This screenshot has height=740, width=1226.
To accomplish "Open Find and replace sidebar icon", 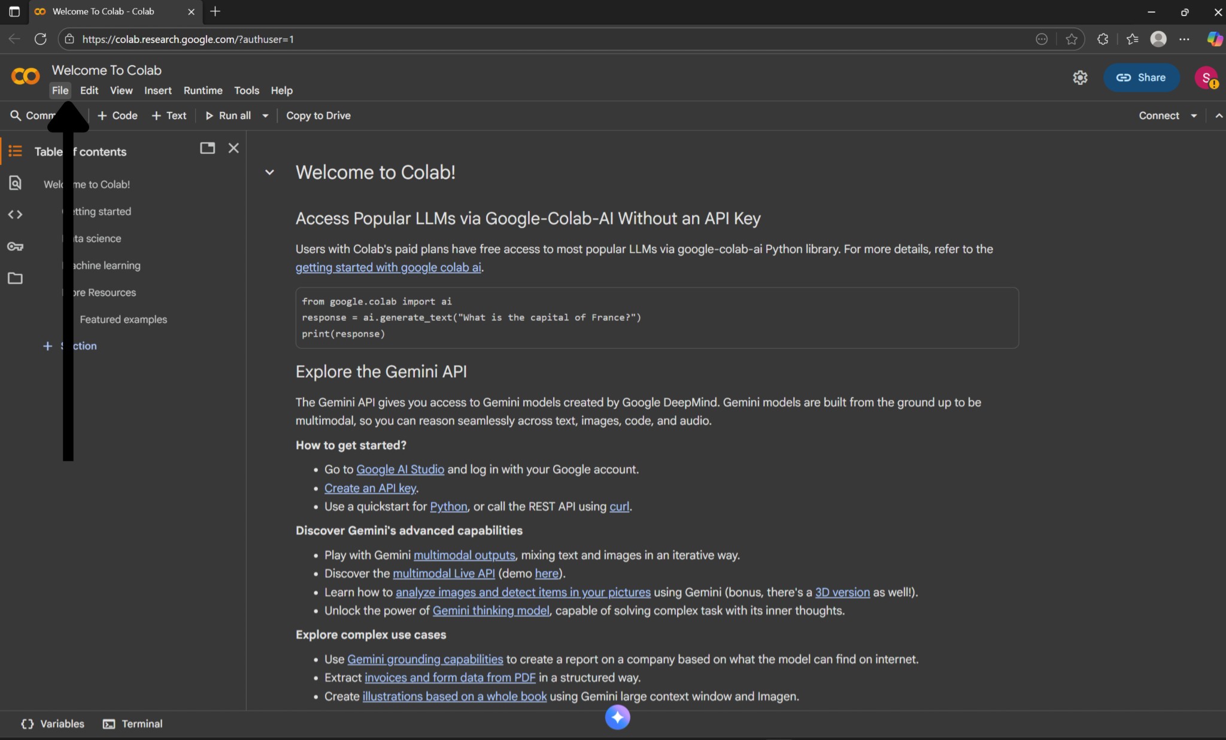I will pos(16,183).
